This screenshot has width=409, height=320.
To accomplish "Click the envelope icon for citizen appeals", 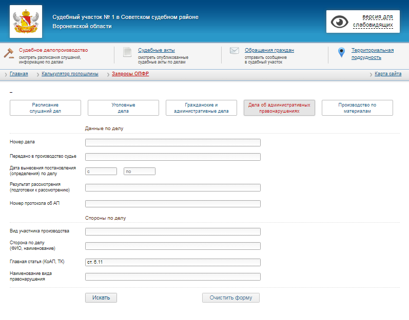I will pyautogui.click(x=234, y=51).
